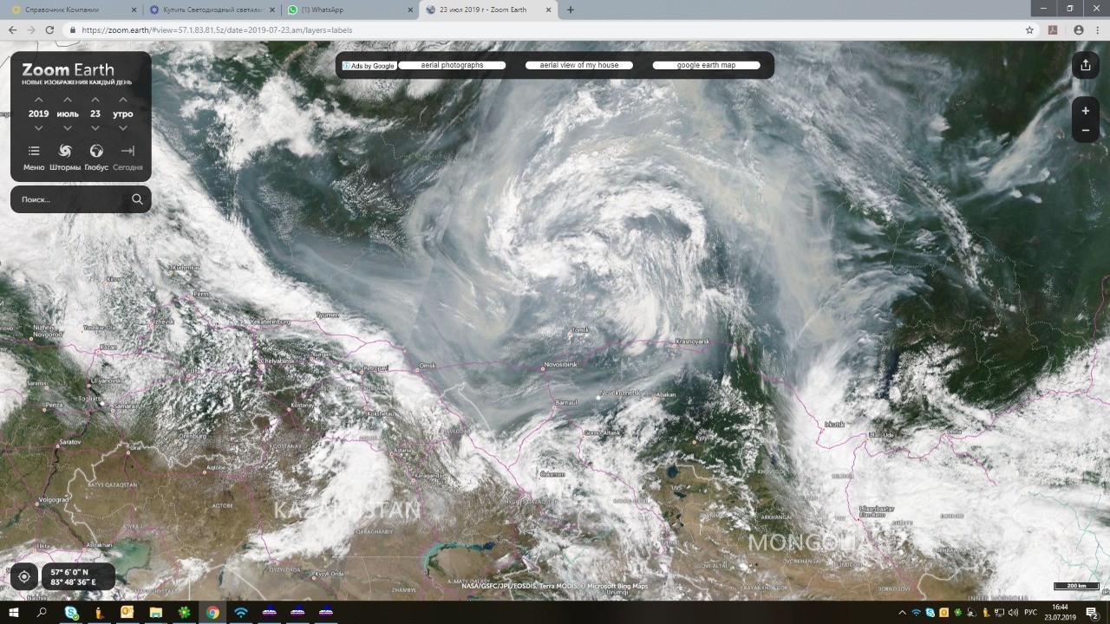Go forward in the browser
This screenshot has width=1110, height=624.
tap(31, 29)
